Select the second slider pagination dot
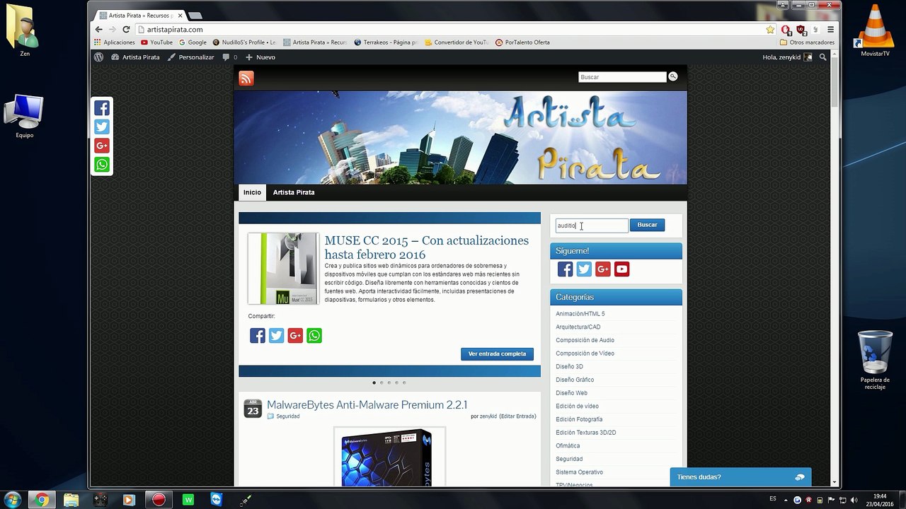 click(382, 382)
